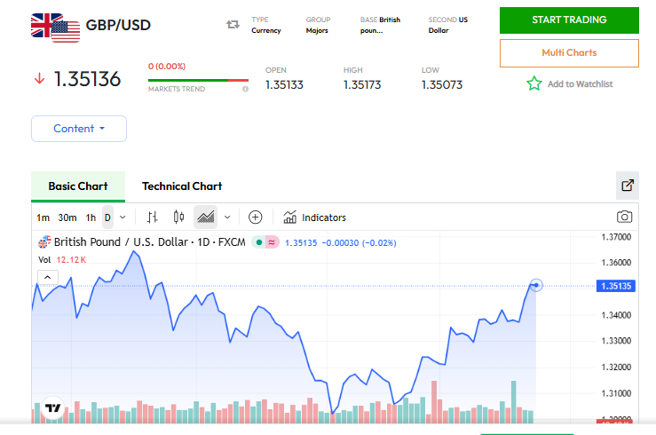This screenshot has height=435, width=656.
Task: Open the Content dropdown
Action: pyautogui.click(x=79, y=129)
